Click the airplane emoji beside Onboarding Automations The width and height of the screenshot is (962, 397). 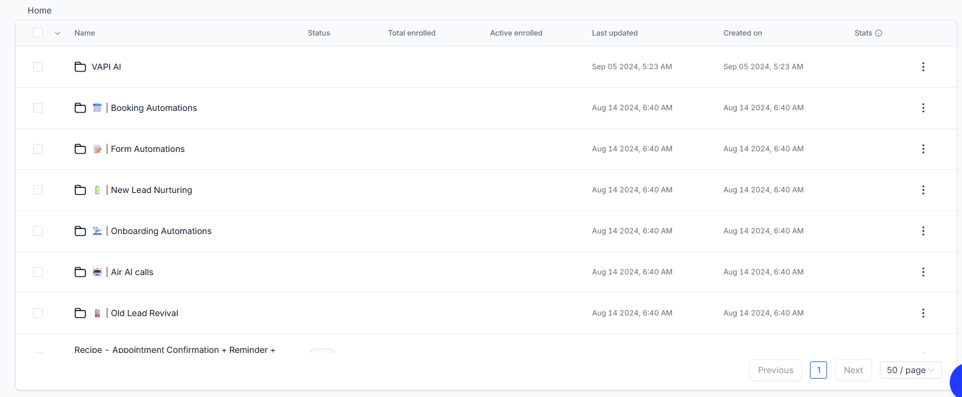pyautogui.click(x=97, y=231)
